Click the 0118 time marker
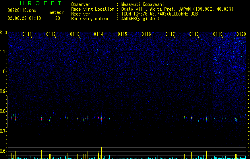 (x=194, y=34)
